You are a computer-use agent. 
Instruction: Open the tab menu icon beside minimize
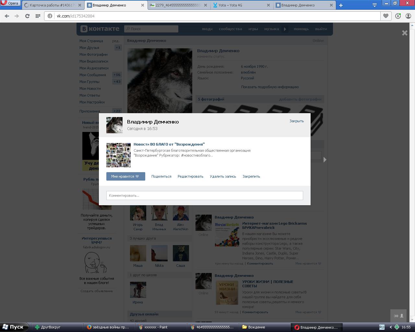(x=374, y=5)
